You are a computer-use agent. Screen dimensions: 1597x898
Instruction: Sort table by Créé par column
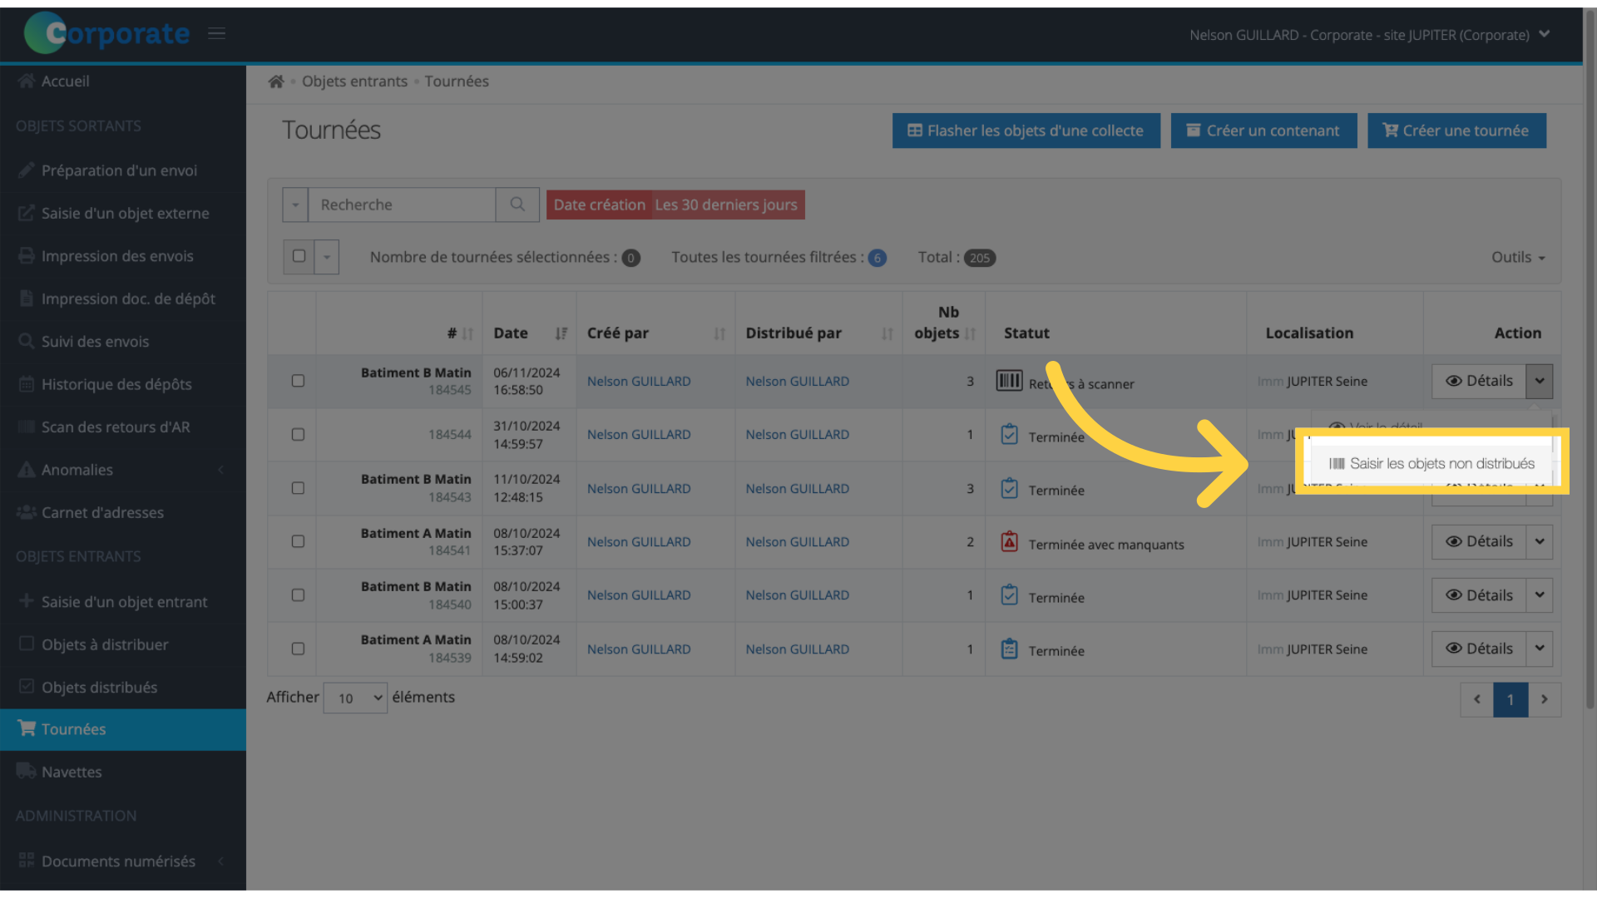[719, 333]
